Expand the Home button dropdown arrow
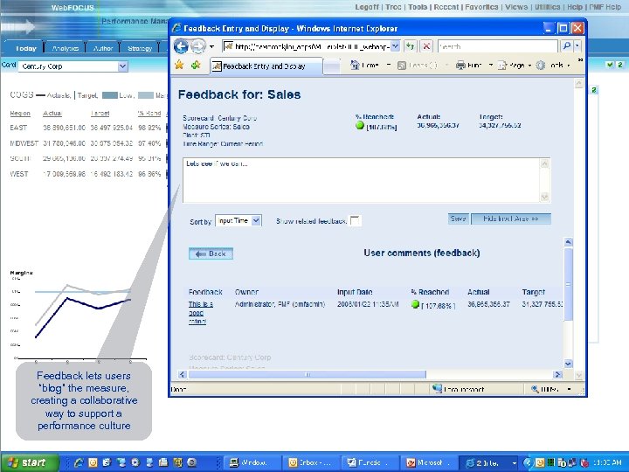The image size is (629, 472). (x=388, y=66)
